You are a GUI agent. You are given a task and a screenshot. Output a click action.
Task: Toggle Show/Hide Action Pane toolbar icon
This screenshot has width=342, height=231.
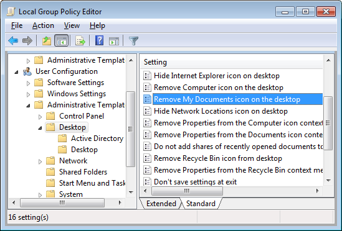point(114,41)
